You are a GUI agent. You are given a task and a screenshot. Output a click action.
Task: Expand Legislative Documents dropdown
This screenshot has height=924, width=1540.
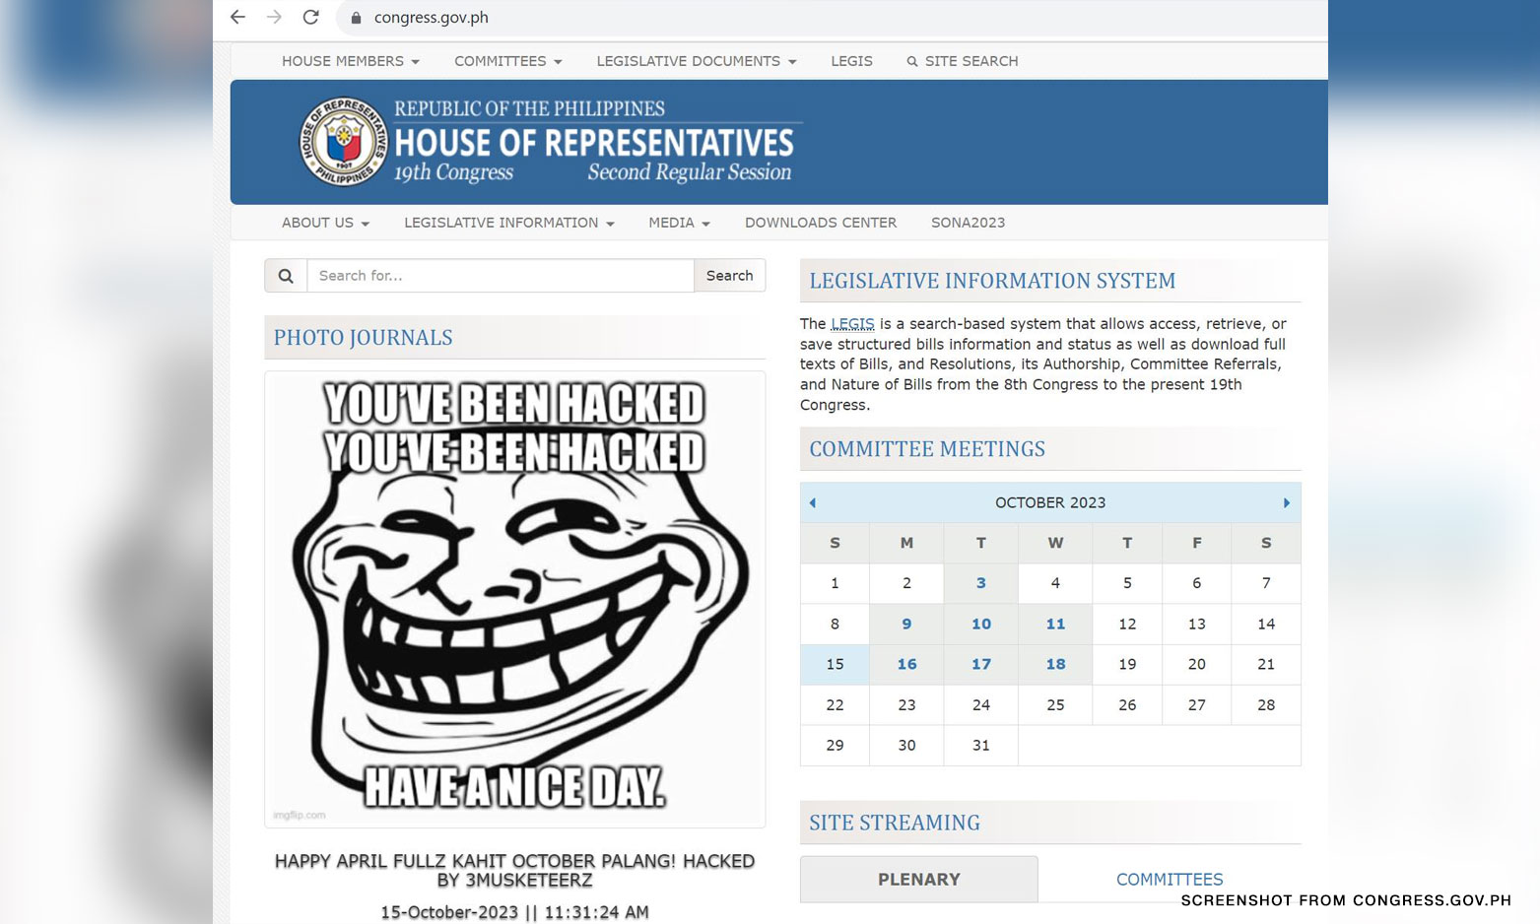click(x=696, y=61)
